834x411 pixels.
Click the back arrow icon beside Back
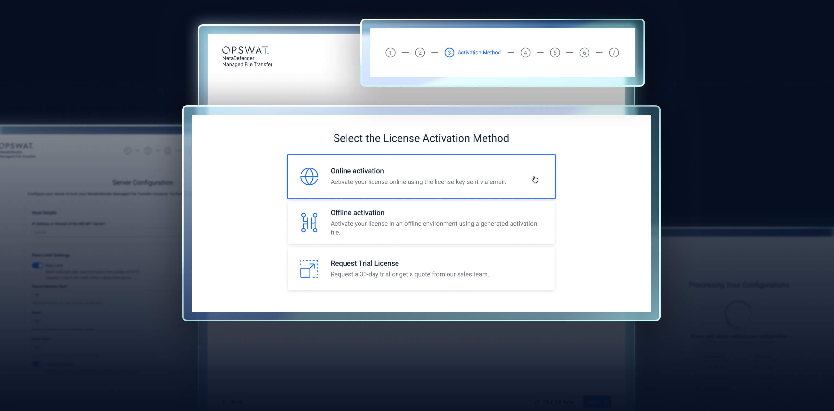click(x=224, y=402)
